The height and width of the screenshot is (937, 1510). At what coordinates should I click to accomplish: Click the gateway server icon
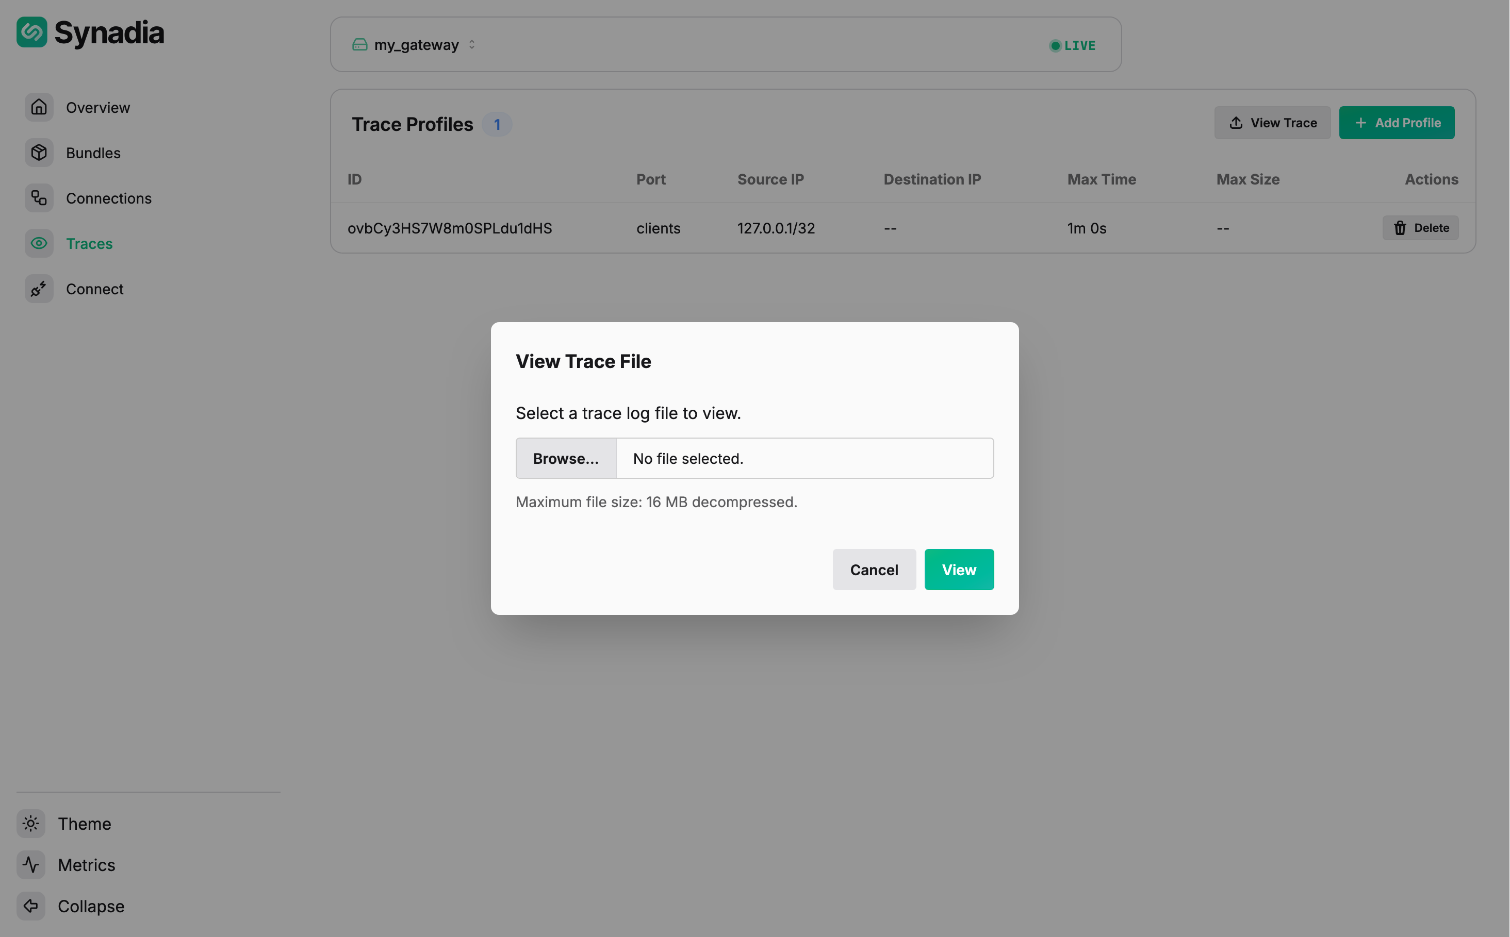[359, 45]
